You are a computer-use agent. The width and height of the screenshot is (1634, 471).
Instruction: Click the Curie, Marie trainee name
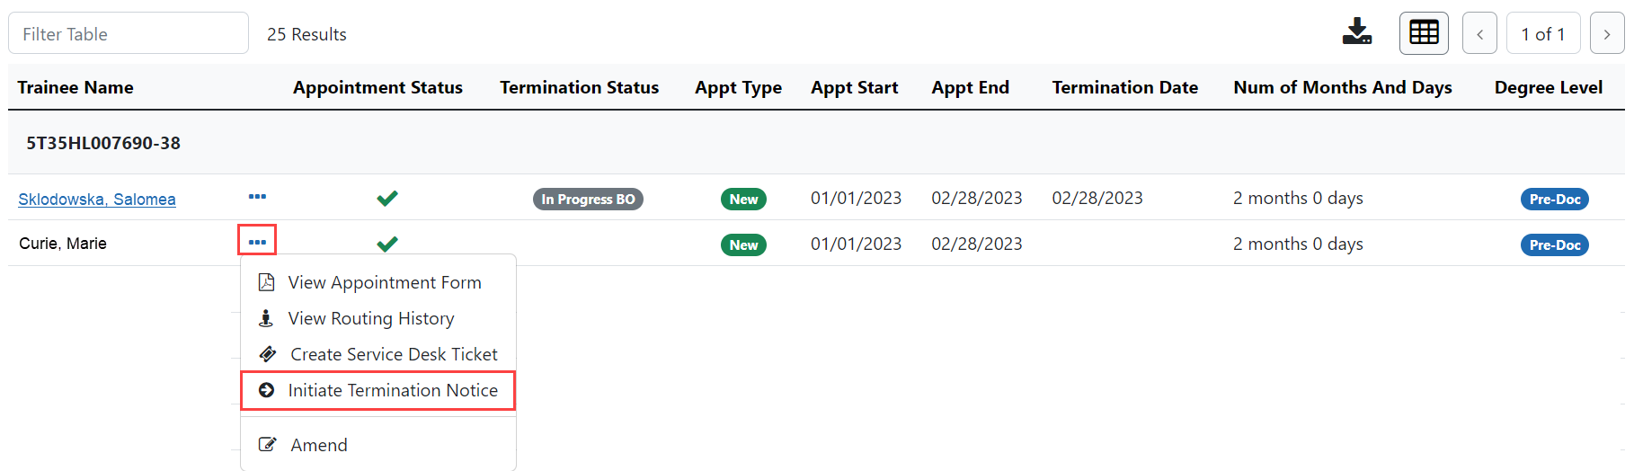(63, 244)
